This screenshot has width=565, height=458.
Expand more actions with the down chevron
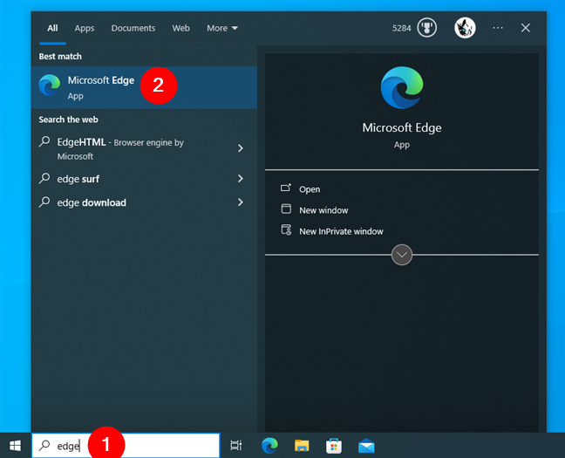[402, 255]
